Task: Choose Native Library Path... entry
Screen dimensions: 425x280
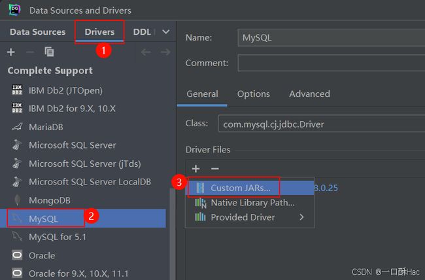Action: 250,203
